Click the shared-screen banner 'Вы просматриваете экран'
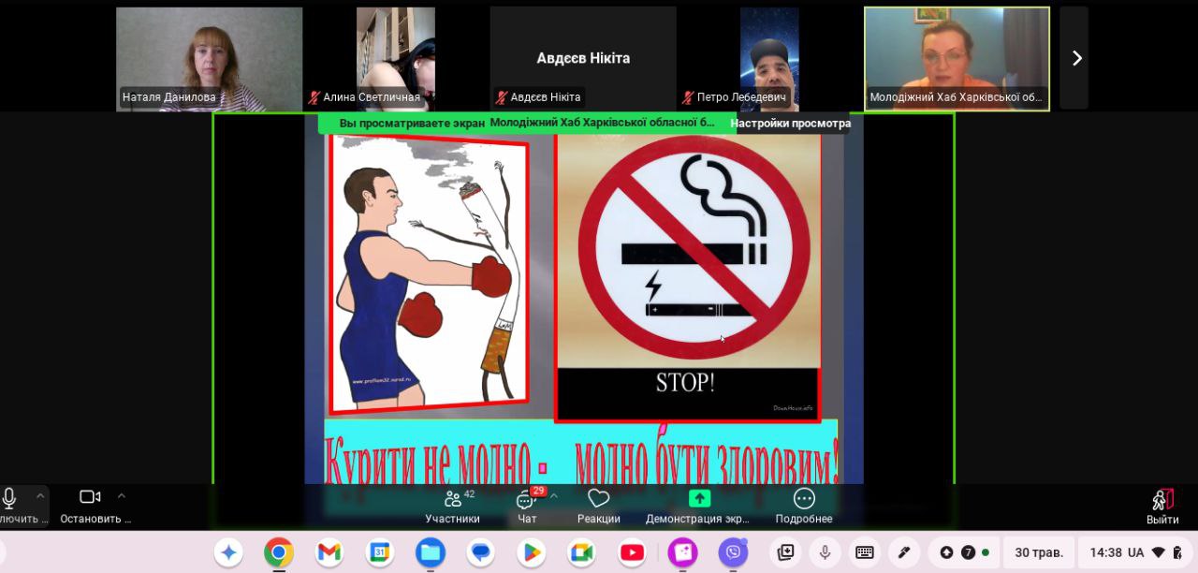Image resolution: width=1198 pixels, height=573 pixels. (x=526, y=123)
